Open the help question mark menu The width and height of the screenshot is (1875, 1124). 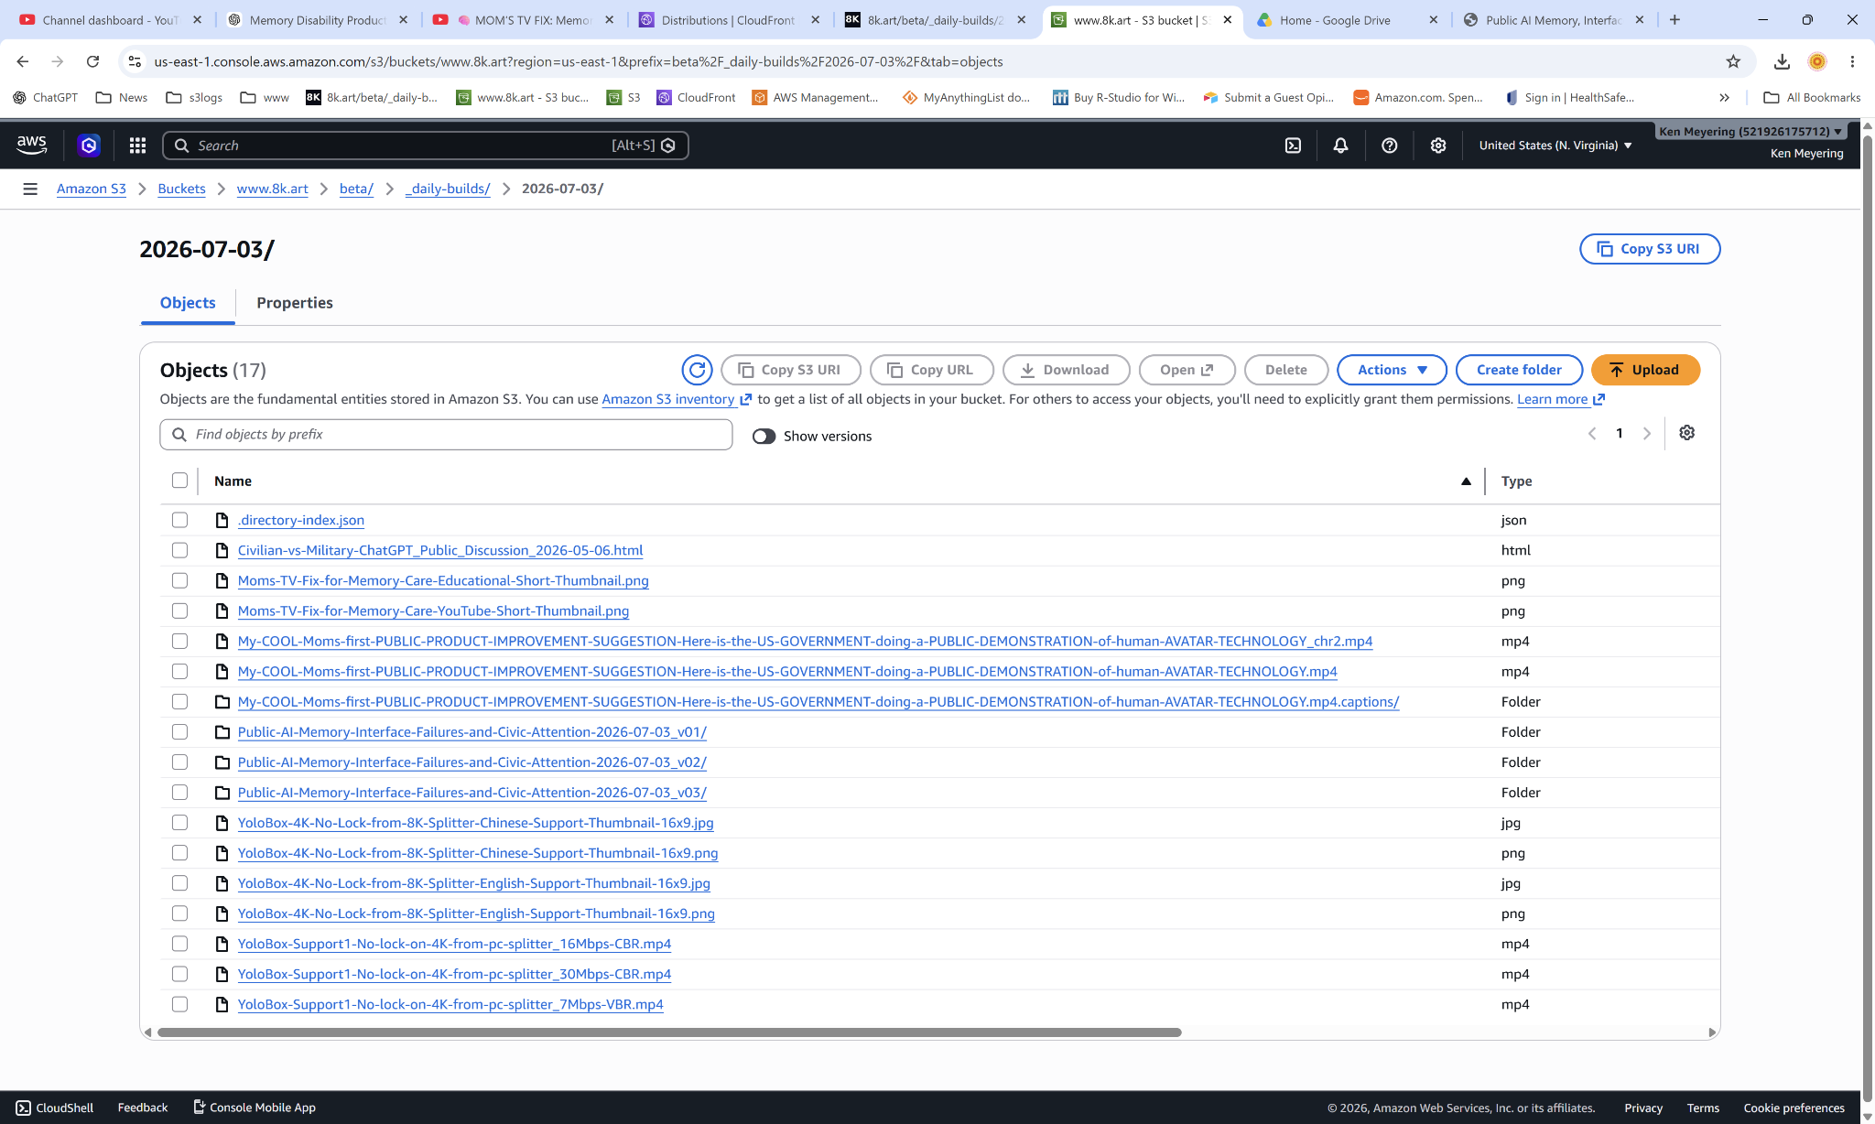tap(1389, 145)
